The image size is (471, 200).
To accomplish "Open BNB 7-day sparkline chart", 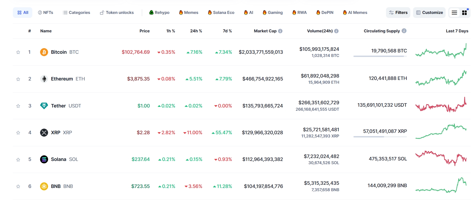I will tap(441, 185).
